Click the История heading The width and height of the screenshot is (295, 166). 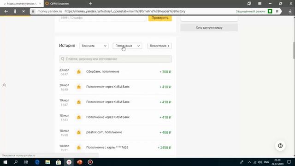(x=67, y=46)
